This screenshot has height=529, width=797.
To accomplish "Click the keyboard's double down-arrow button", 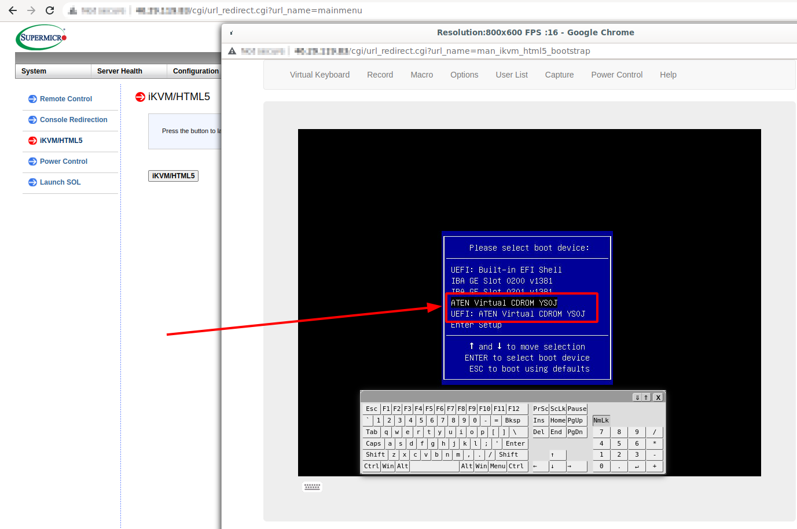I will tap(637, 398).
